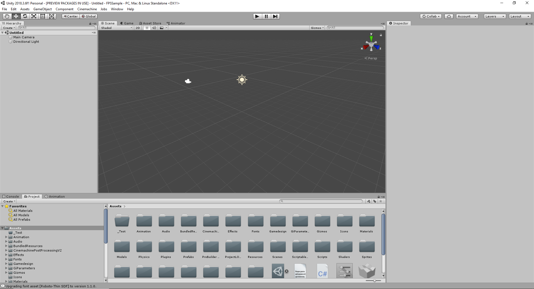Lock the scene gizmo rotation
The height and width of the screenshot is (289, 534).
381,35
